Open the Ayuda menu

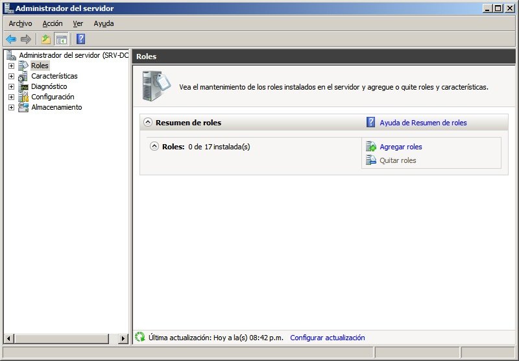[x=104, y=23]
